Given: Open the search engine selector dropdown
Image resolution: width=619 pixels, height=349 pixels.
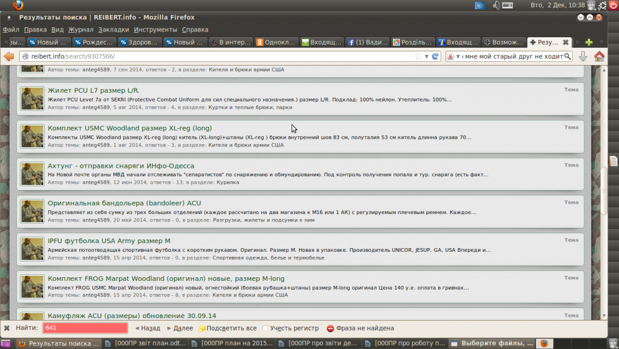Looking at the screenshot, I should (x=454, y=56).
